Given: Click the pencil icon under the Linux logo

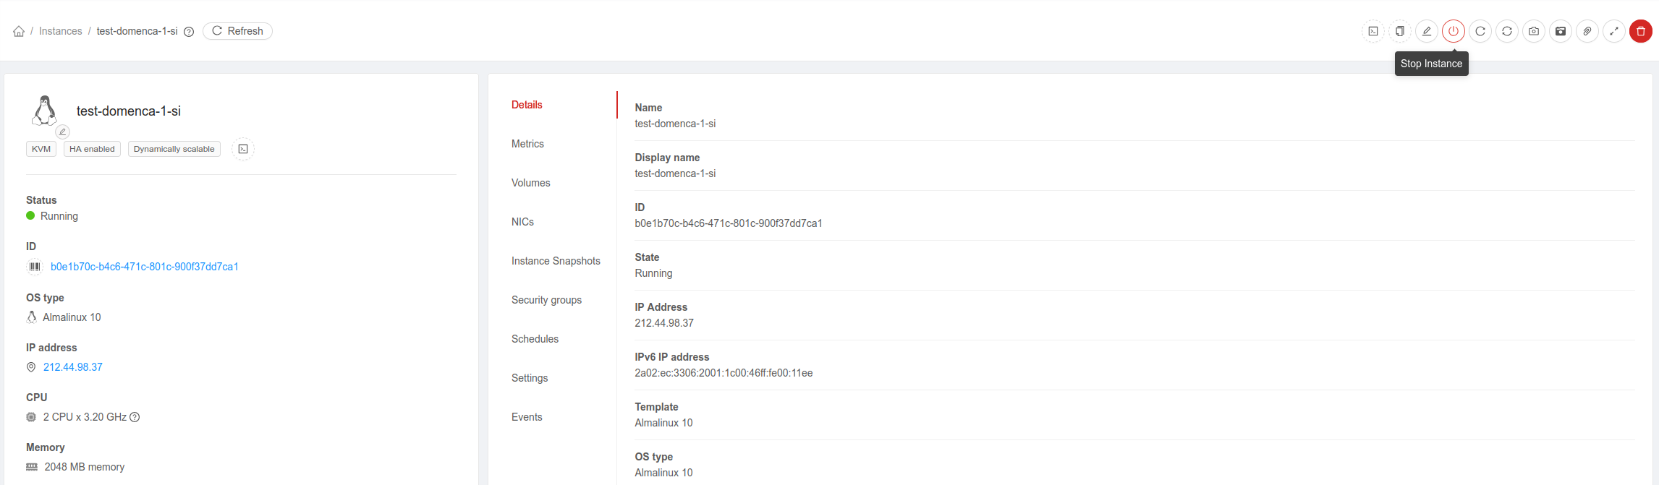Looking at the screenshot, I should [63, 132].
